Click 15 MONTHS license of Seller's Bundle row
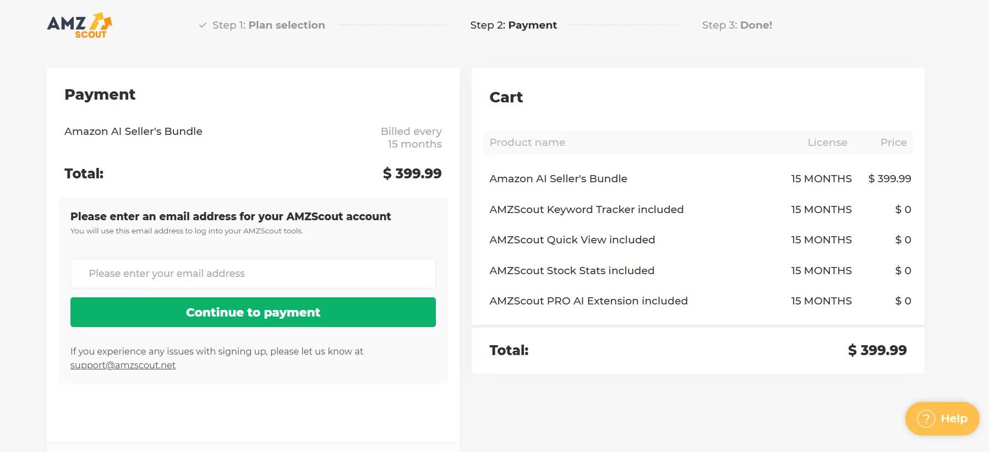Image resolution: width=989 pixels, height=452 pixels. click(821, 179)
